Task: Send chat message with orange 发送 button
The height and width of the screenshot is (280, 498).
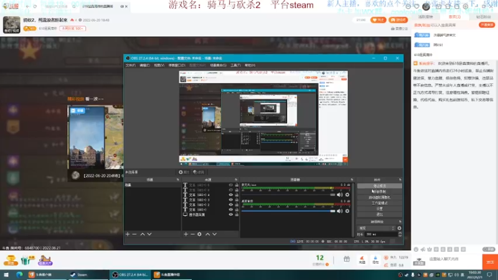Action: tap(490, 262)
